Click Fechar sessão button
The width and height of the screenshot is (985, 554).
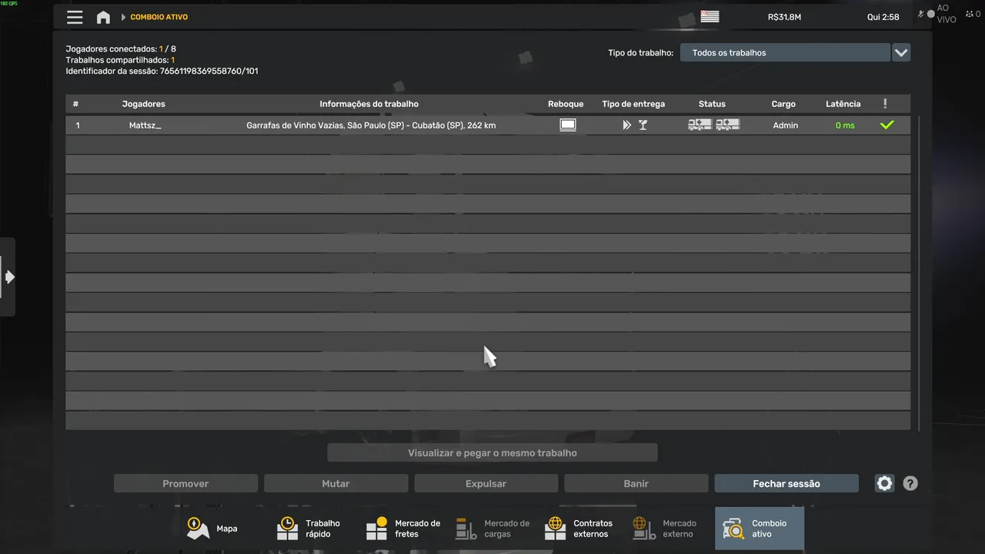(x=786, y=483)
